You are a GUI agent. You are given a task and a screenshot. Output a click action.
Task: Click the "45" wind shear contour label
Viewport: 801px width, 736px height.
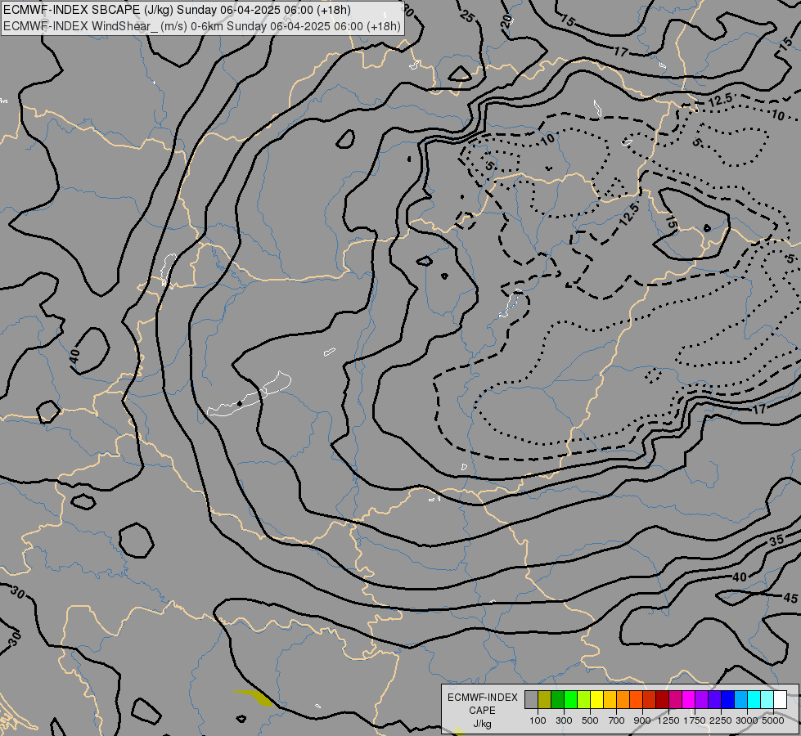coord(790,598)
